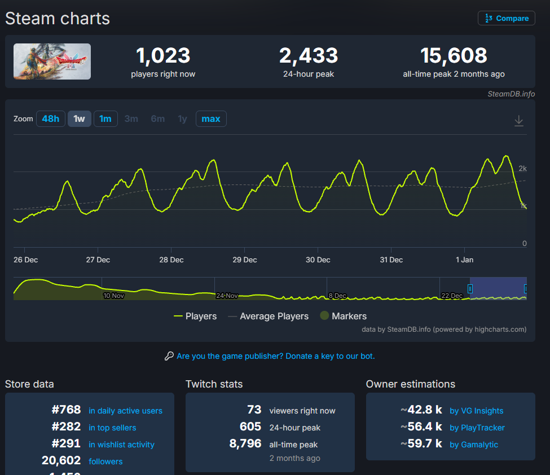This screenshot has height=475, width=550.
Task: Choose the 6m zoom option
Action: (158, 119)
